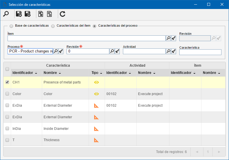Click the ruler type icon in the Thickness row
The width and height of the screenshot is (229, 160).
[96, 140]
